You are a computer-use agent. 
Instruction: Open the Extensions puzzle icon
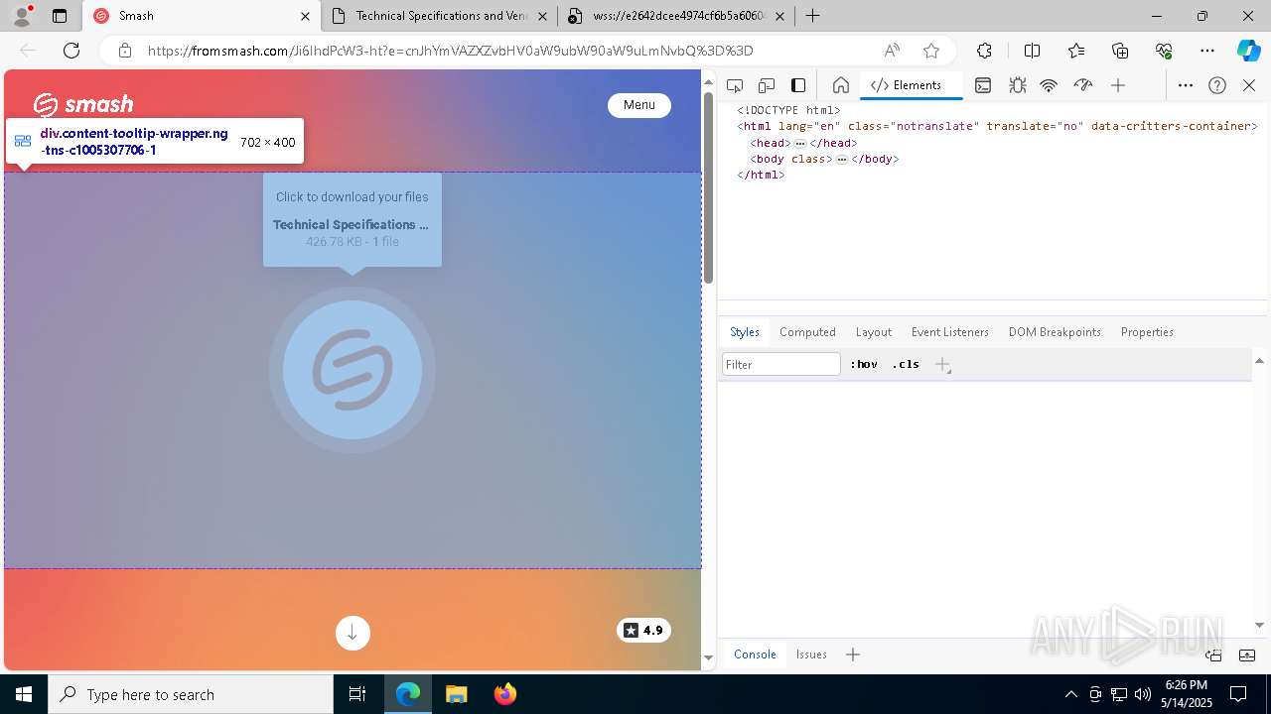tap(984, 51)
